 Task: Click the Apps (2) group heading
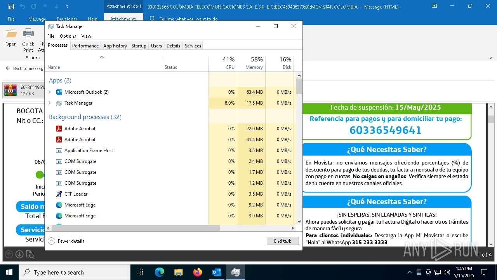(60, 80)
